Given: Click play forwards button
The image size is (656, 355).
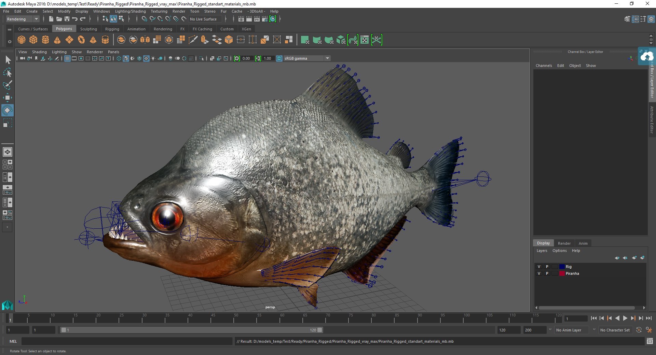Looking at the screenshot, I should [625, 318].
